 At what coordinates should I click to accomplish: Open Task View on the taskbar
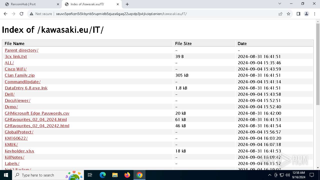tap(90, 175)
